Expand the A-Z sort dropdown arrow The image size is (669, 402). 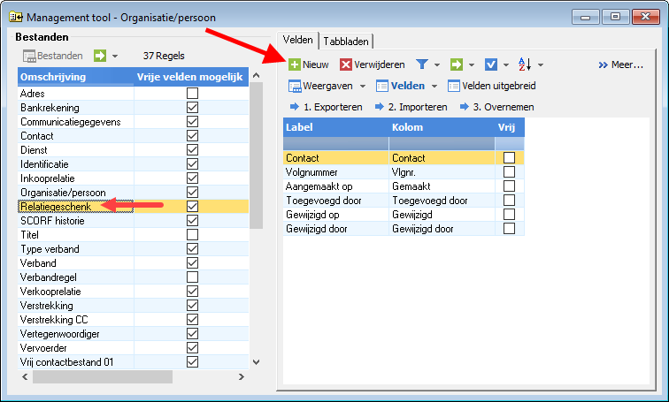(541, 64)
